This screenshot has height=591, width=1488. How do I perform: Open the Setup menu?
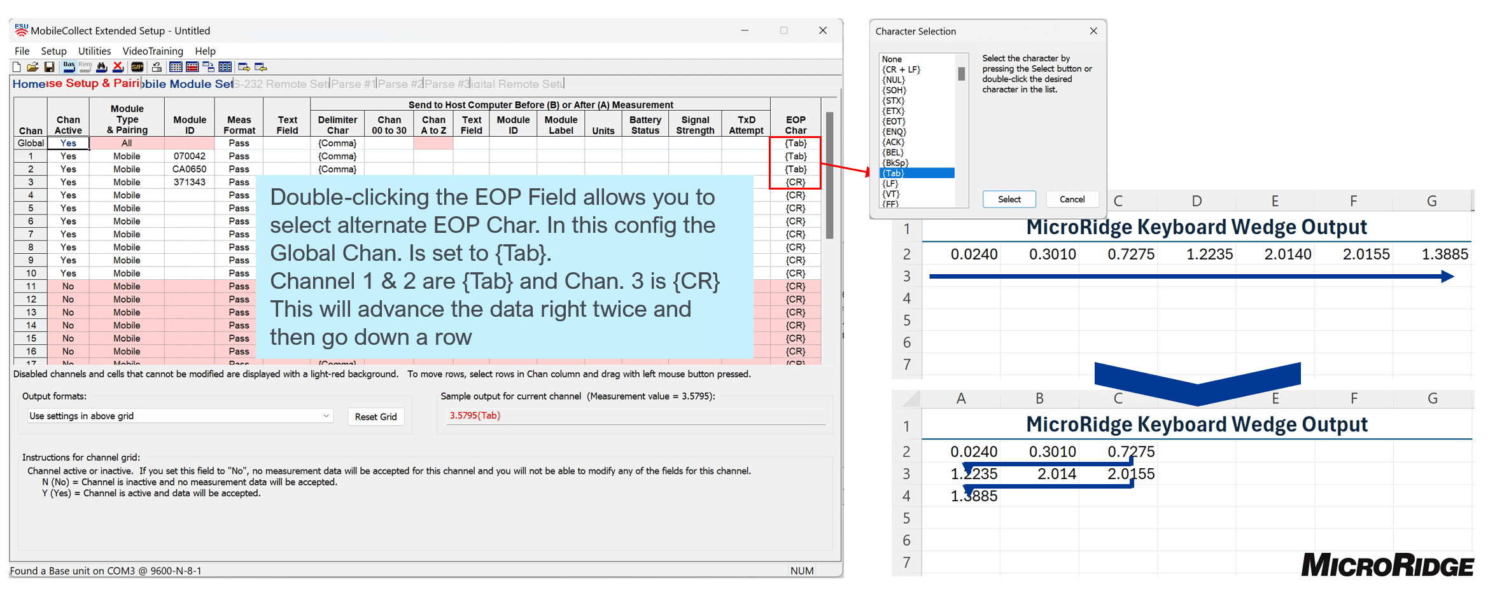(x=53, y=51)
